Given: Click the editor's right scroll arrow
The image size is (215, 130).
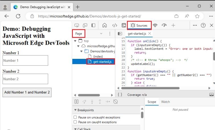Looking at the screenshot, I should pos(209,88).
